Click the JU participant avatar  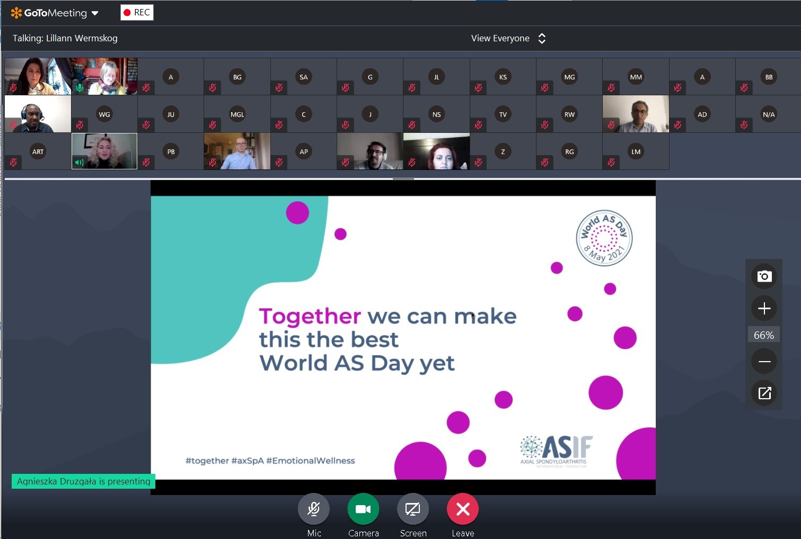[x=171, y=114]
